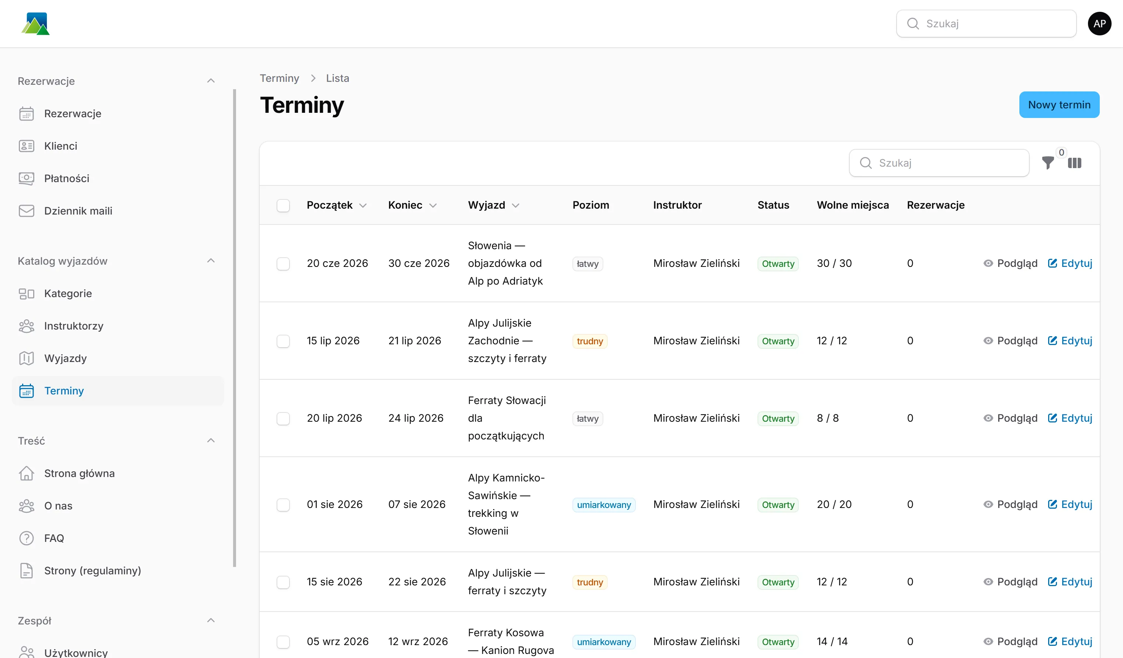Collapse the Rezerwacje sidebar group
The height and width of the screenshot is (658, 1123).
211,81
